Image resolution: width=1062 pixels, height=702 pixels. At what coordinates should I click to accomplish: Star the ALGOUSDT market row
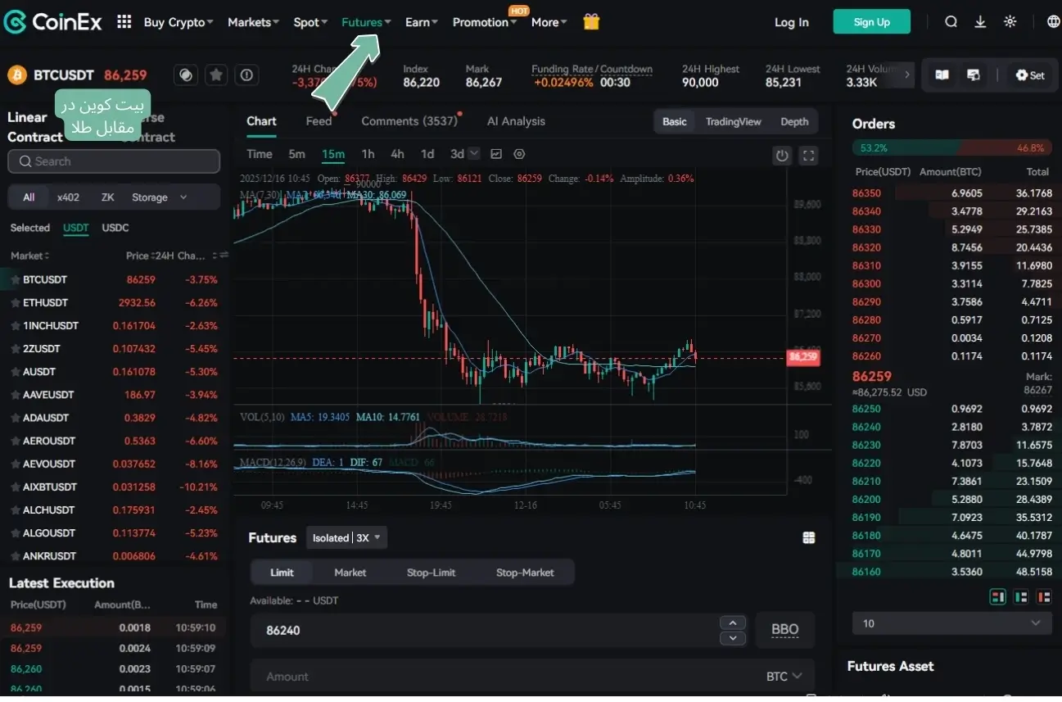pos(15,533)
